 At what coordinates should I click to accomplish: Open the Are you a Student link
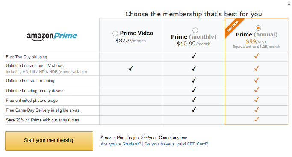pos(121,144)
